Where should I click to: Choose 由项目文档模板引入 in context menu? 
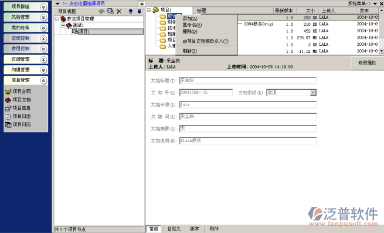(206, 41)
